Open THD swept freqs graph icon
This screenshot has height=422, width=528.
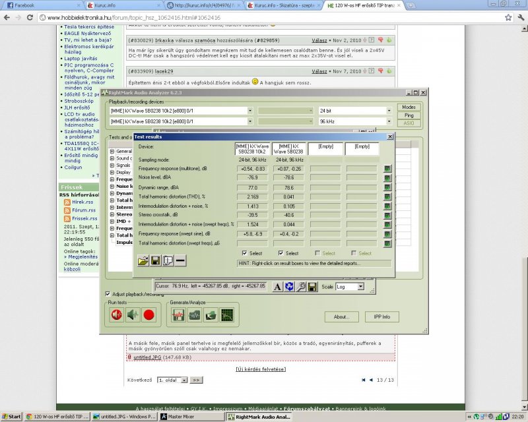coord(387,243)
